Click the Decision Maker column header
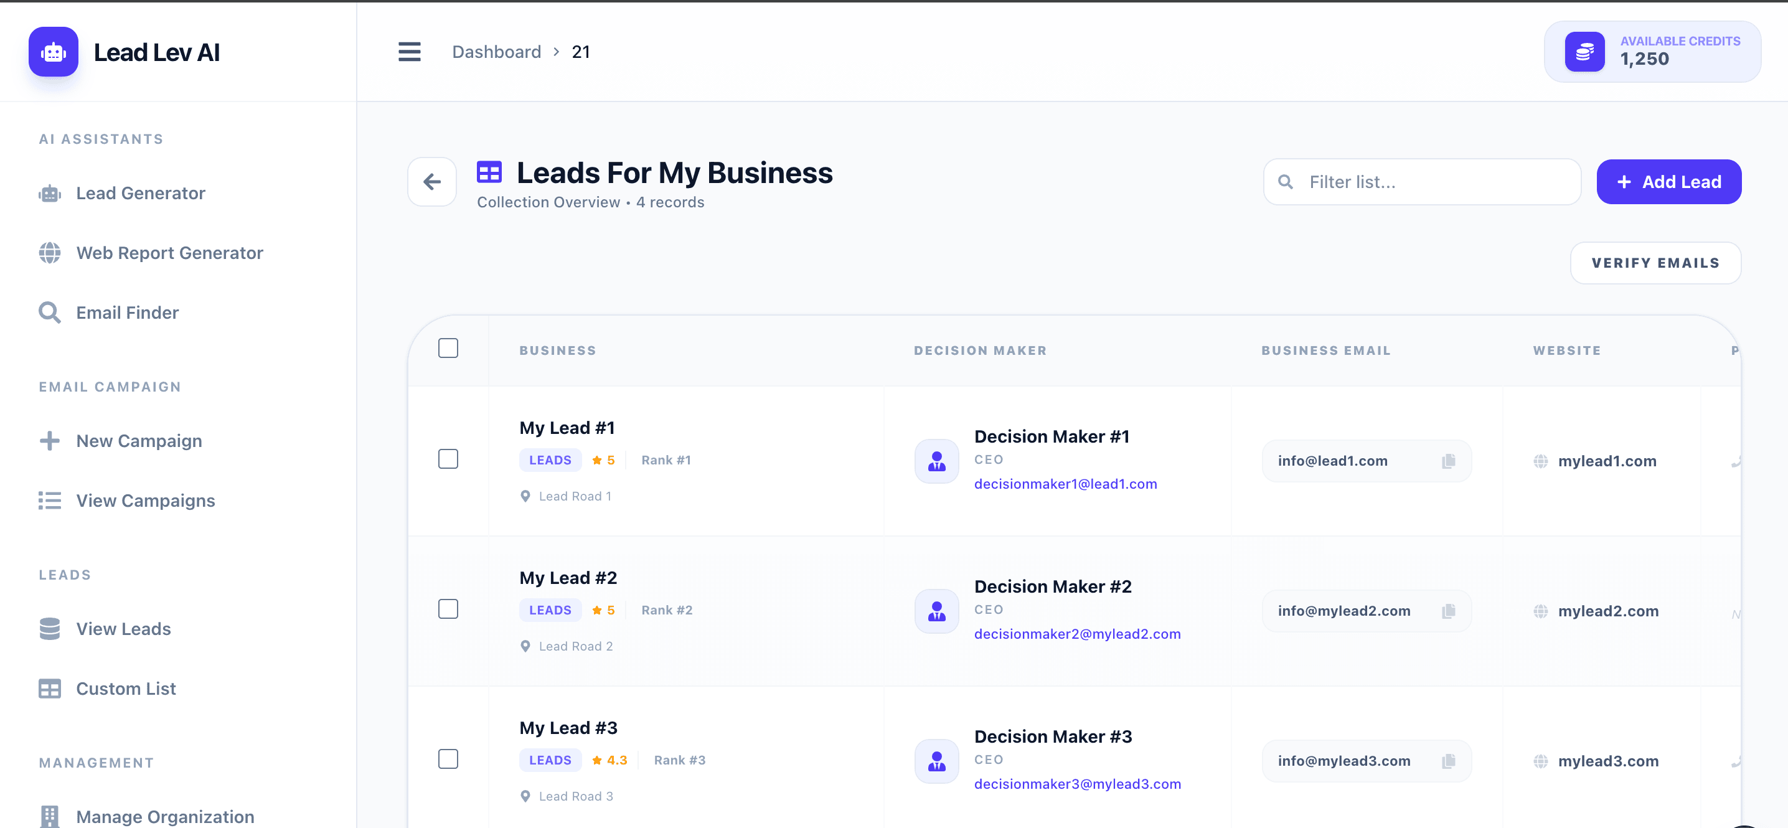The height and width of the screenshot is (828, 1788). pyautogui.click(x=980, y=350)
